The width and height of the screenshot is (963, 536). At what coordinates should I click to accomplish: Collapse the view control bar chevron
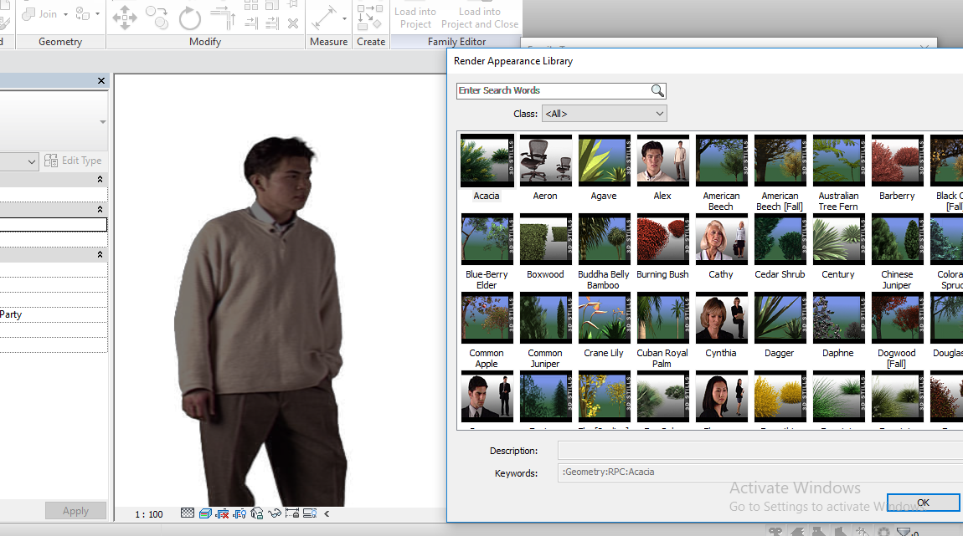pos(327,513)
